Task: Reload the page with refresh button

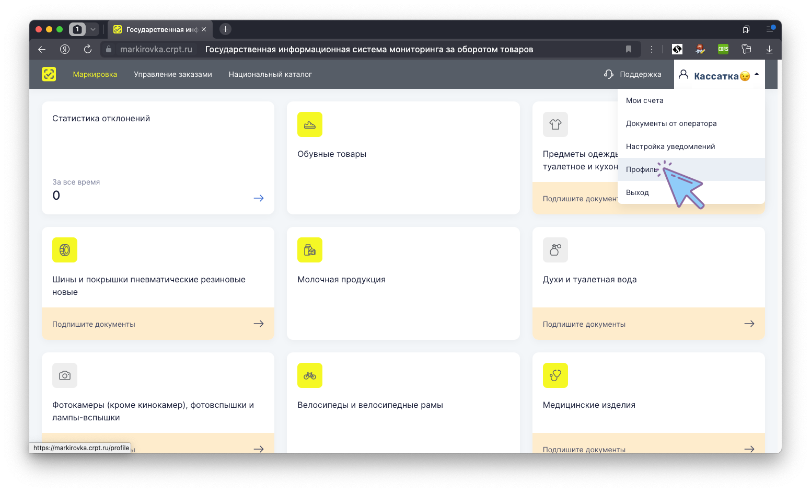Action: [x=88, y=49]
